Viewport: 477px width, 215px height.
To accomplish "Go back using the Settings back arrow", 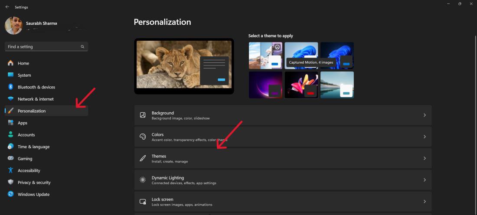I will (x=7, y=7).
